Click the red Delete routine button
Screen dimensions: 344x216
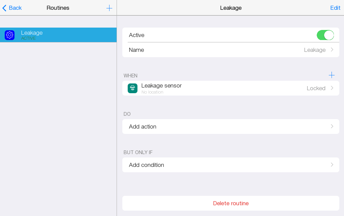[x=230, y=203]
